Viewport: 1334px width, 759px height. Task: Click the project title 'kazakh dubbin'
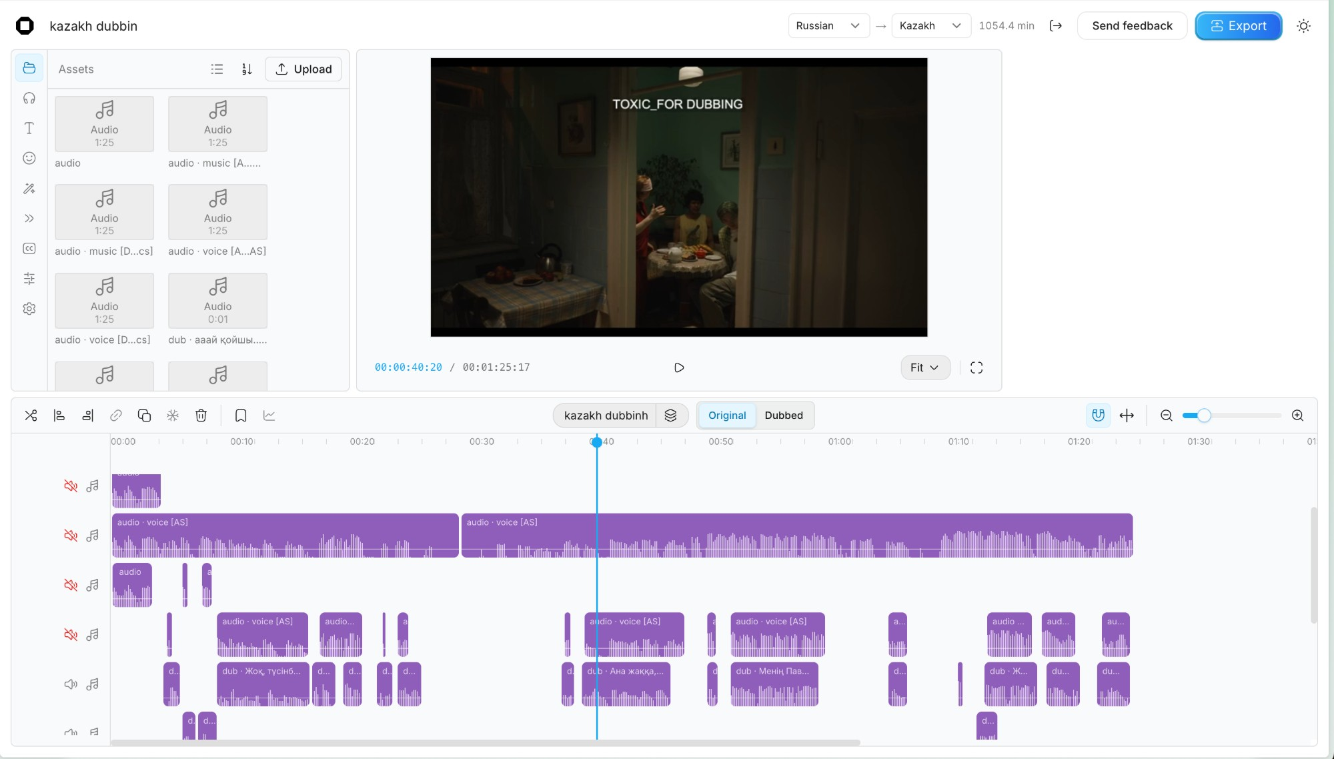coord(93,26)
